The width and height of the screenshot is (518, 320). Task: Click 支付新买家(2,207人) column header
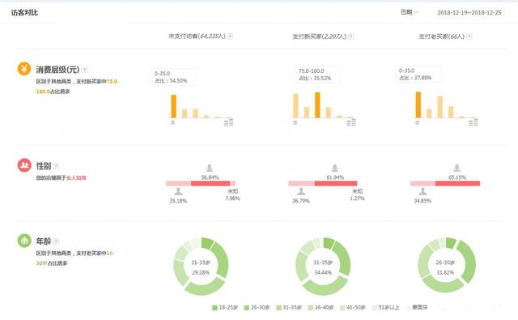pos(319,36)
